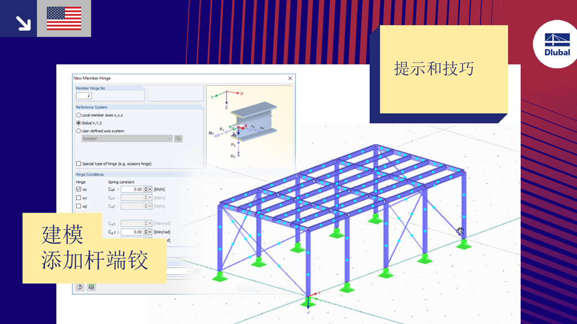Click the diagonal arrow icon in the corner
The image size is (577, 324).
point(23,23)
